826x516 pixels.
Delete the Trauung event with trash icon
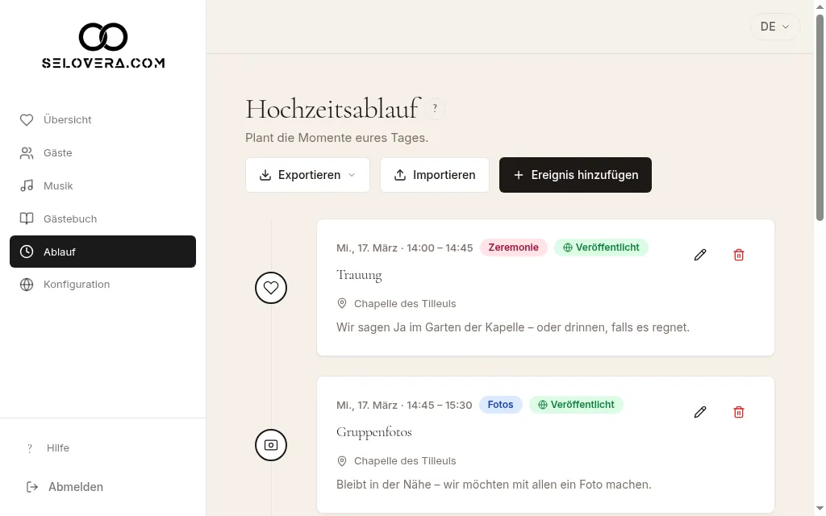click(739, 255)
